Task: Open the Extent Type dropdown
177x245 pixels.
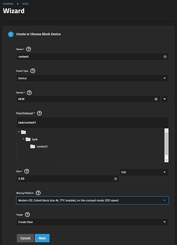Action: point(92,78)
